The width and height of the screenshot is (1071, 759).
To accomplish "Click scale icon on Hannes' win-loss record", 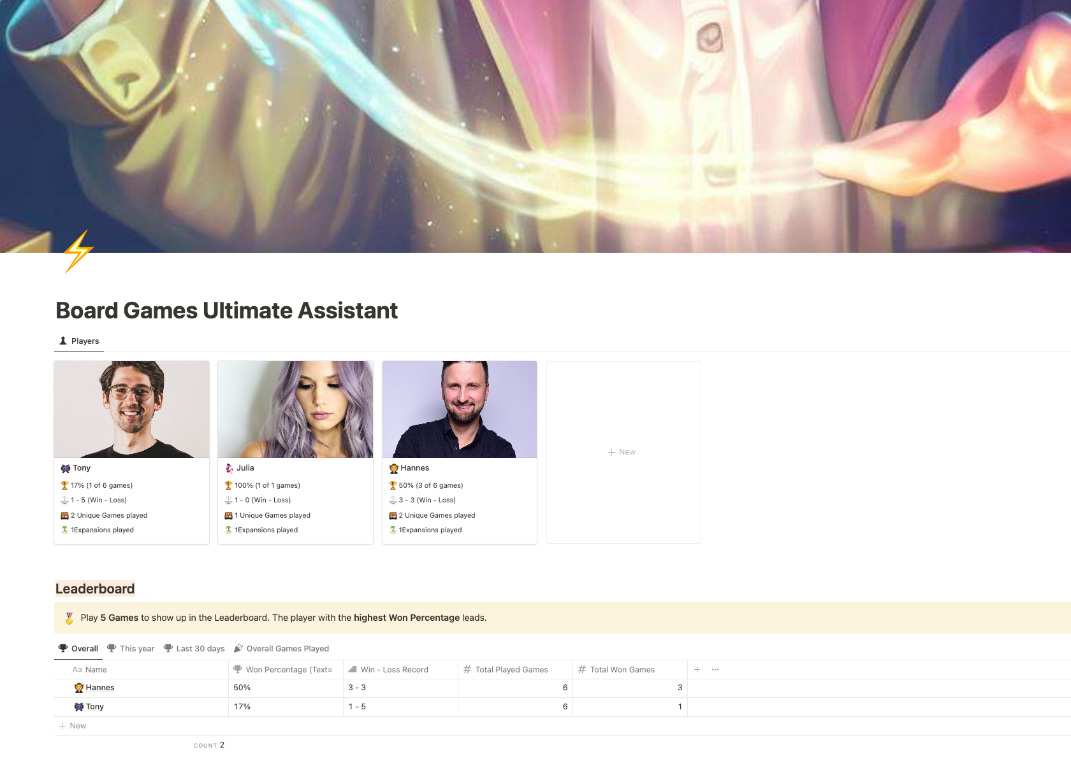I will pyautogui.click(x=393, y=500).
